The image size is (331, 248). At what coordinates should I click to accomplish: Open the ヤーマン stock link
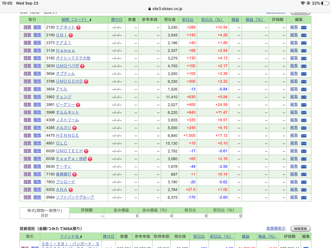(x=64, y=166)
